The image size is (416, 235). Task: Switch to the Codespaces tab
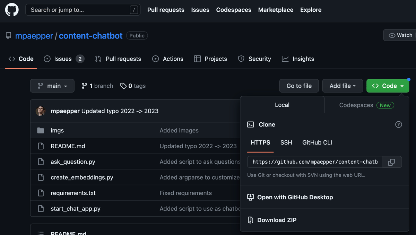pos(366,105)
